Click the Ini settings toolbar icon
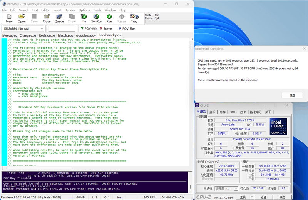308x200 pixels. pos(84,18)
